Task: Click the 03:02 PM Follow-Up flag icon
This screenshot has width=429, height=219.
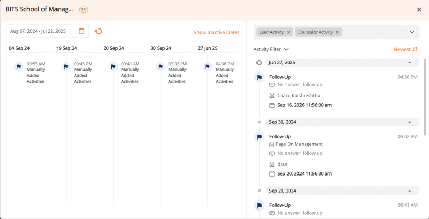Action: (259, 137)
